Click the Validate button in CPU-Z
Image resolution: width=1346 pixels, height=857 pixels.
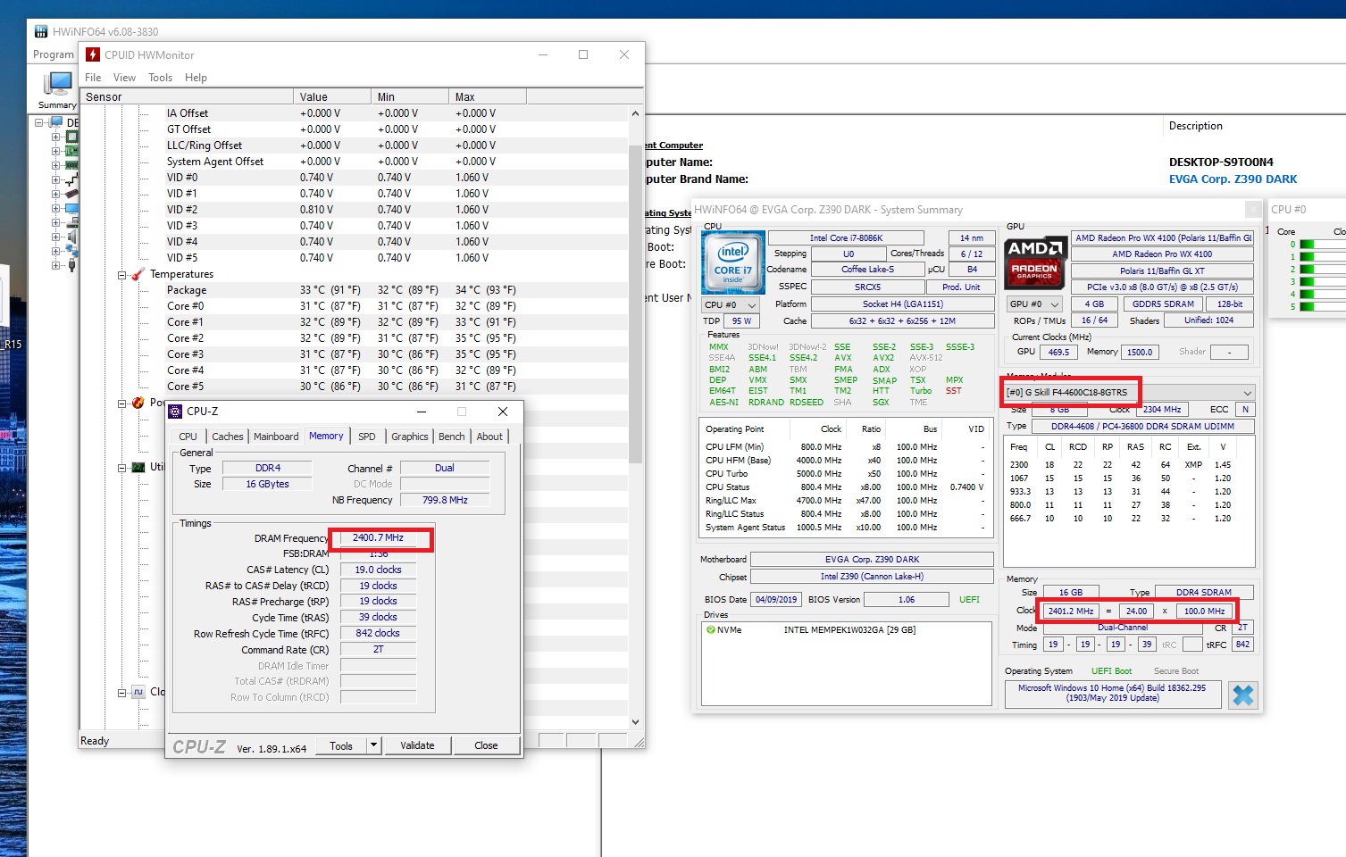pyautogui.click(x=417, y=745)
